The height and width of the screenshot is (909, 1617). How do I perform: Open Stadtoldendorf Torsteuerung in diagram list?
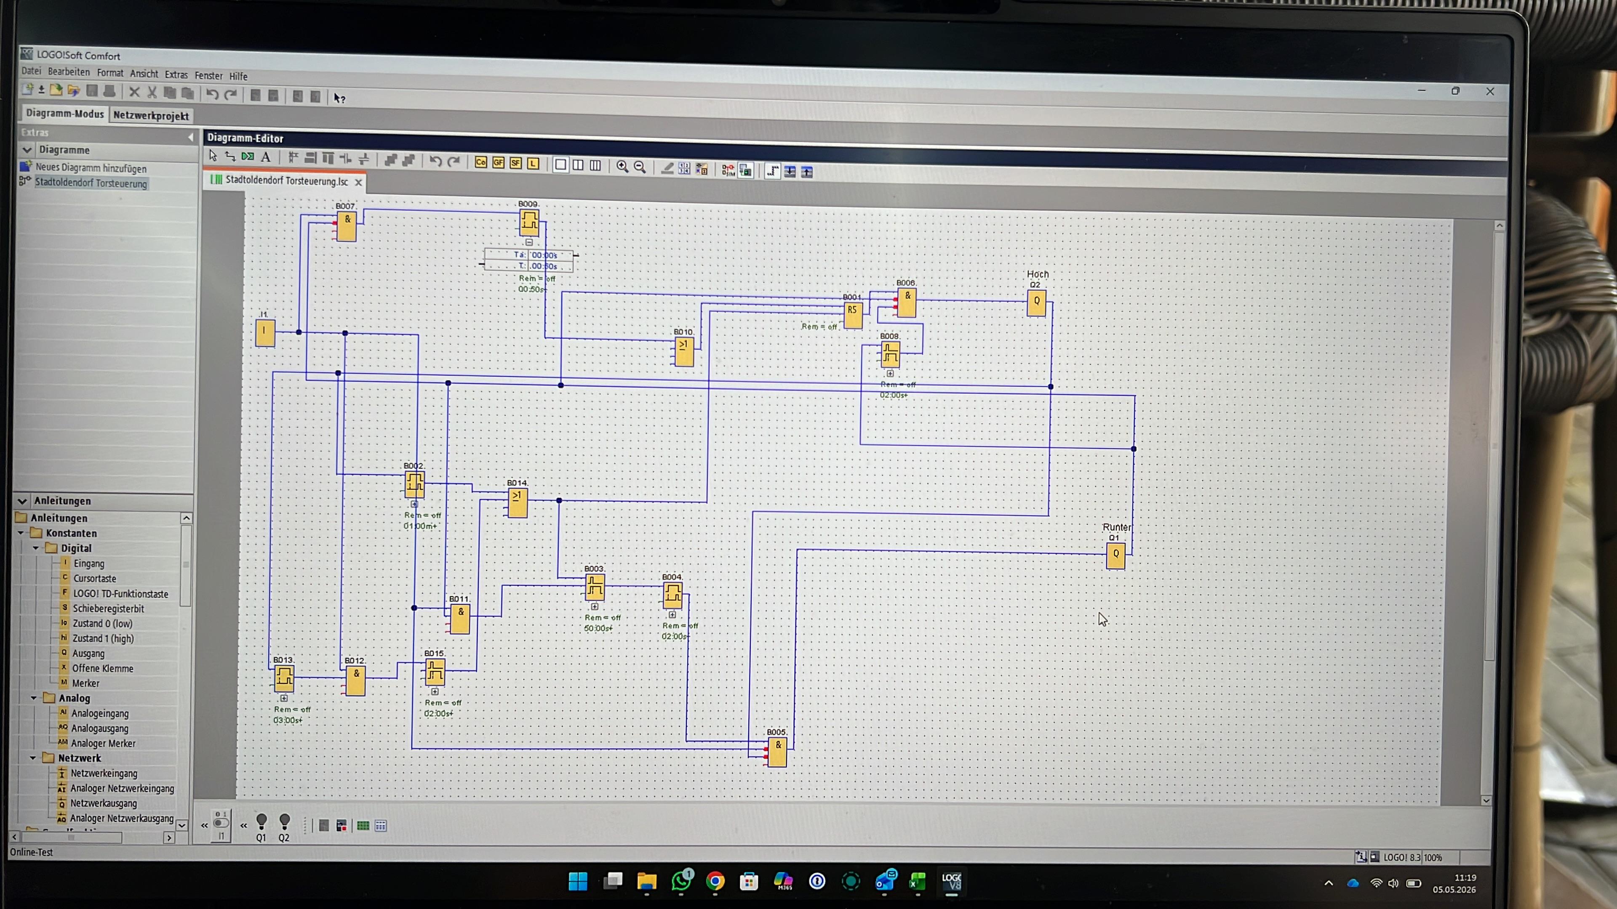(x=91, y=183)
